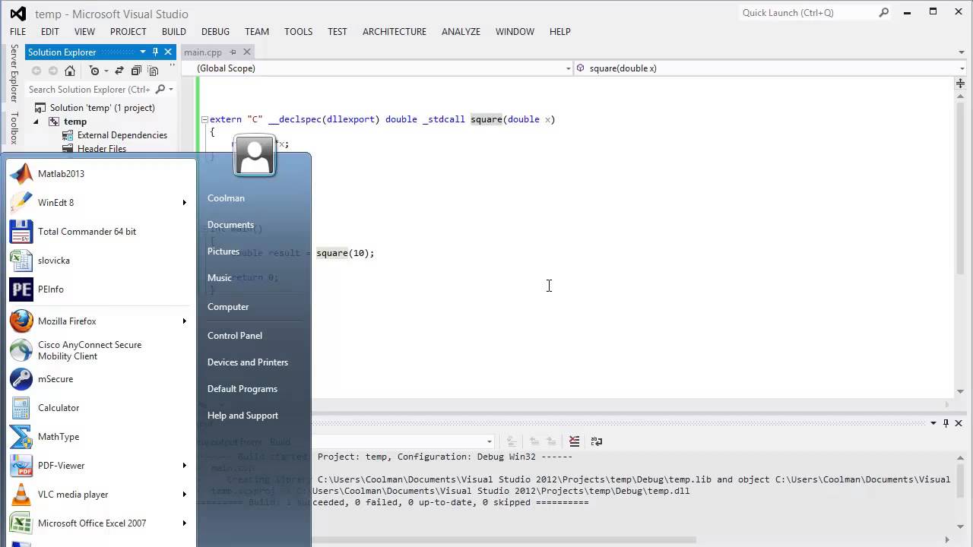
Task: Open Solution Explorer window options dropdown arrow
Action: (142, 52)
